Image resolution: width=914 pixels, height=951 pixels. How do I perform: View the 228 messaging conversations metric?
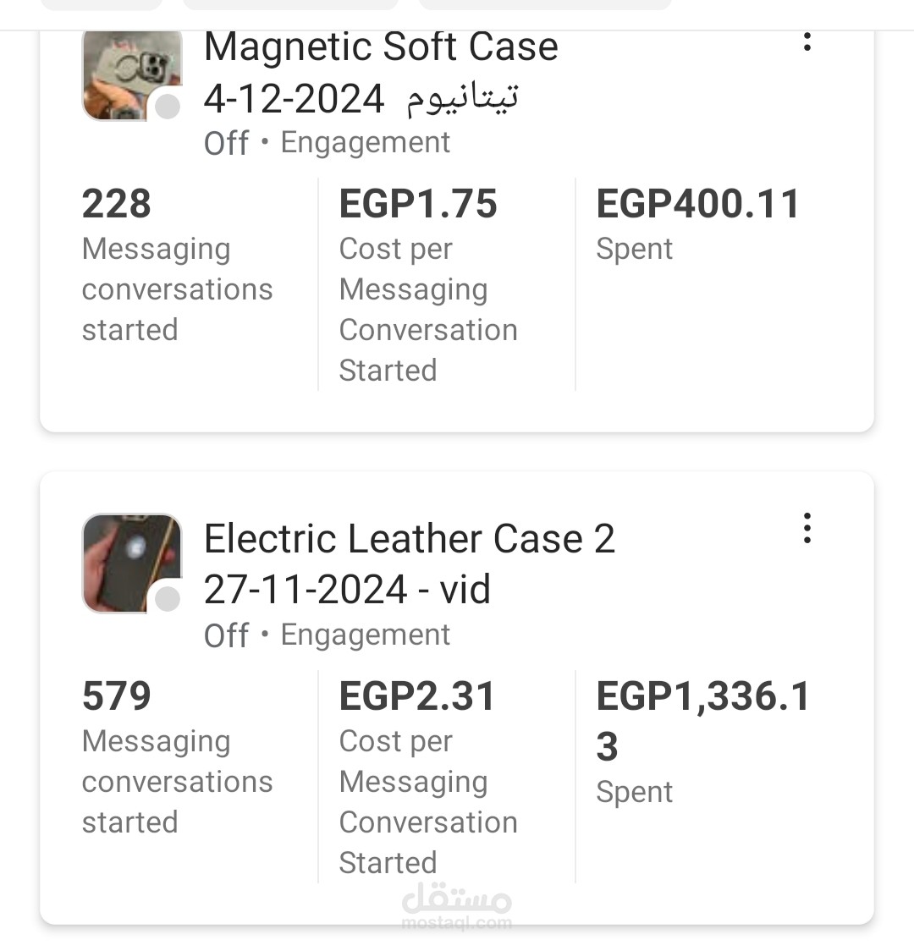117,204
